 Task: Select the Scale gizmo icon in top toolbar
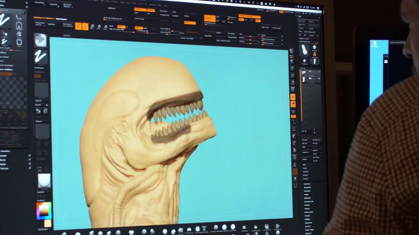tap(99, 27)
